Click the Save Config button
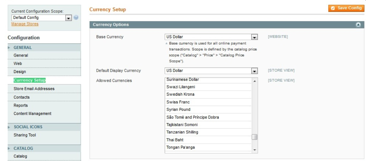 tap(346, 8)
